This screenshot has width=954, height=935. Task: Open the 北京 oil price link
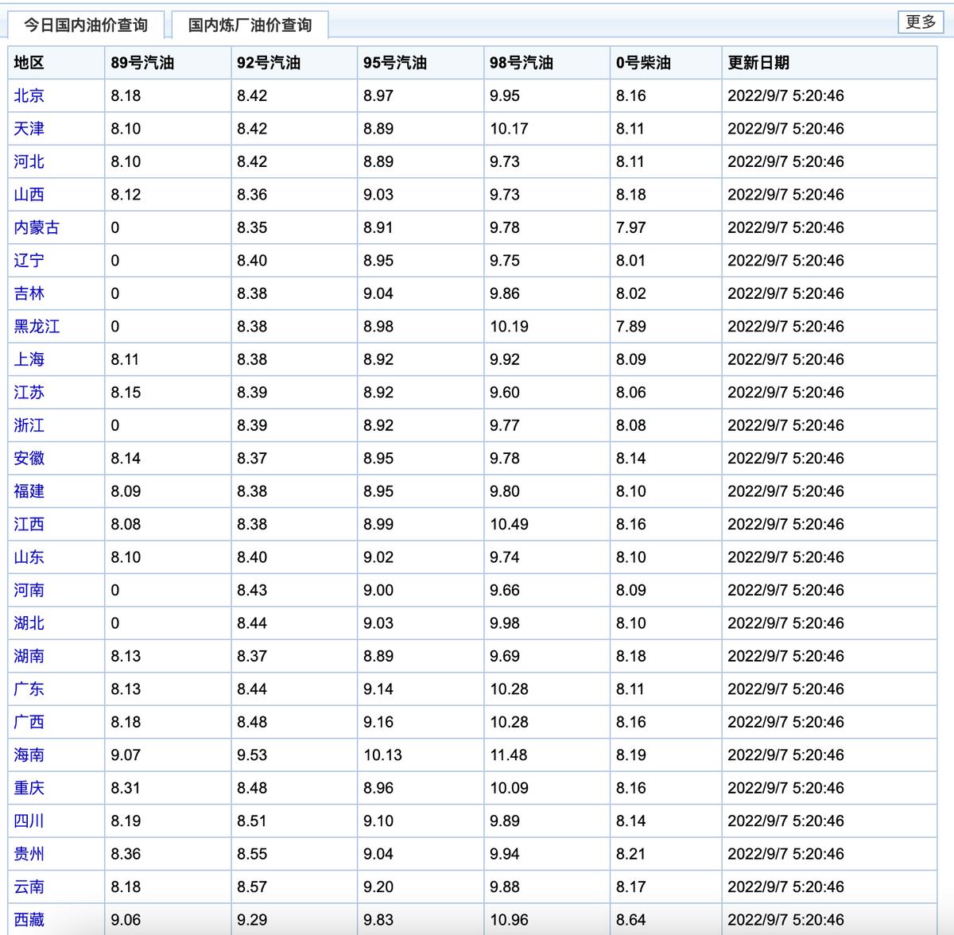point(28,95)
